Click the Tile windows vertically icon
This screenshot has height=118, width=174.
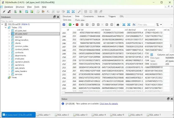pos(96,11)
